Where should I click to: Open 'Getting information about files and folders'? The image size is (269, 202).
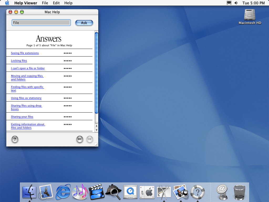(28, 126)
